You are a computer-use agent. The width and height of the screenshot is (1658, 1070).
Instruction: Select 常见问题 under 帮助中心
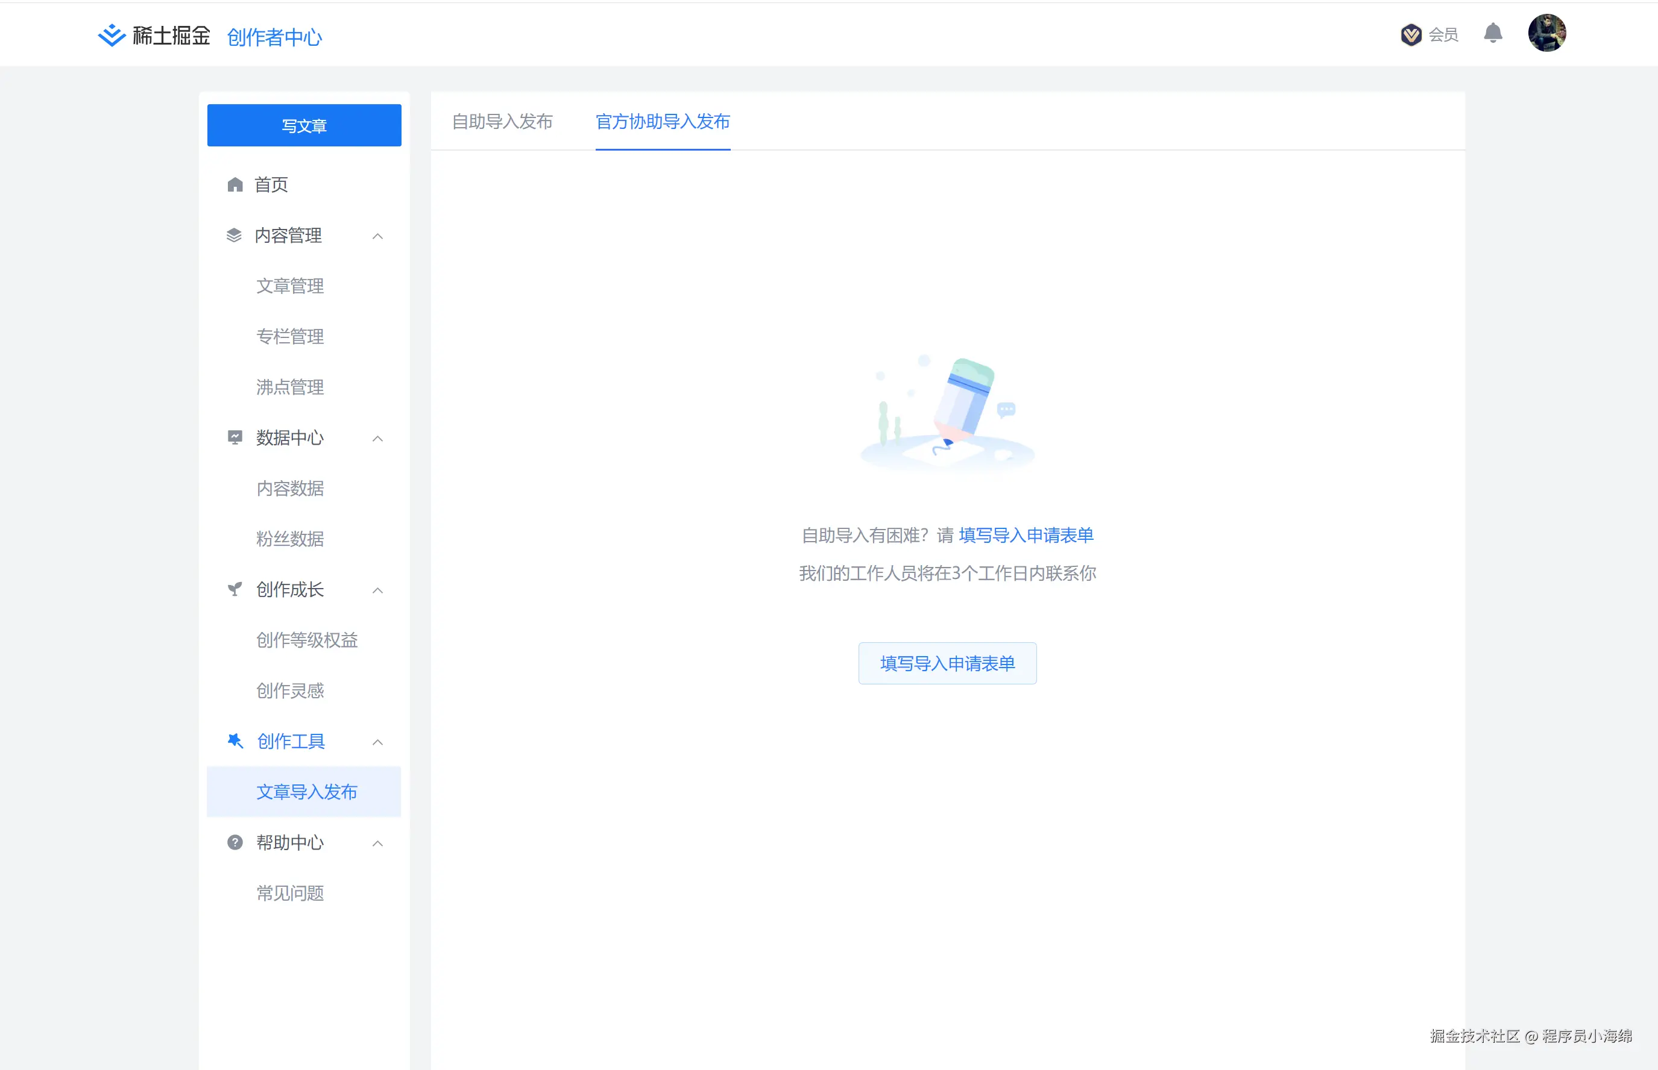tap(290, 893)
